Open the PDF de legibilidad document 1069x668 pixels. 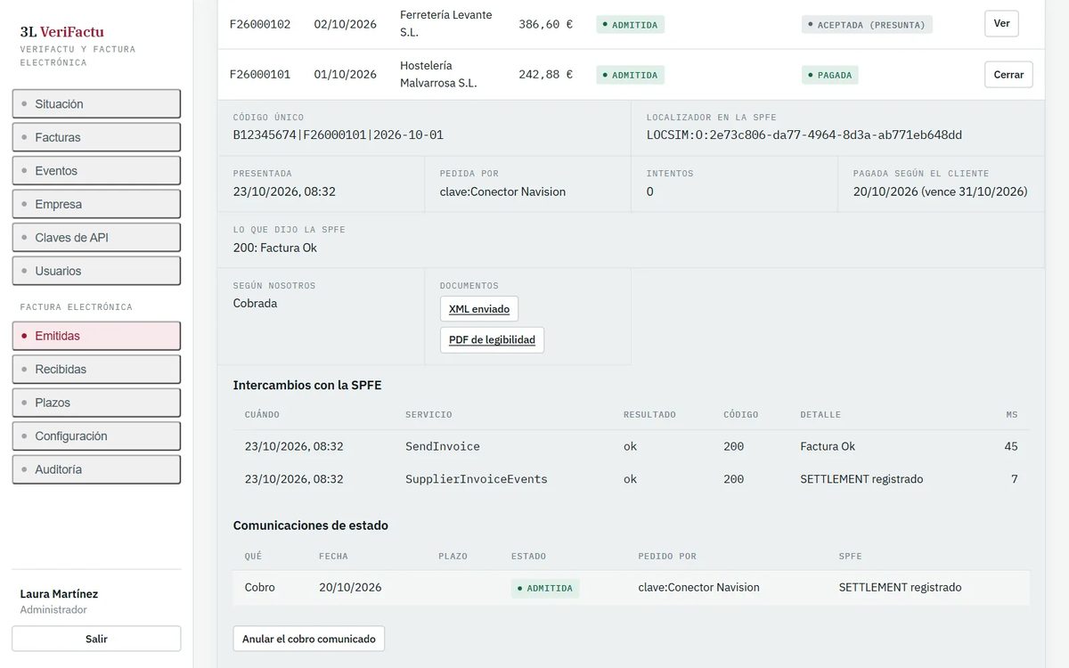(x=492, y=339)
